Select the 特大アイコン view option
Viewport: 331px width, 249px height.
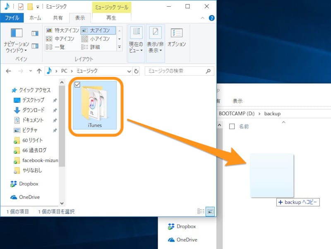coord(63,30)
